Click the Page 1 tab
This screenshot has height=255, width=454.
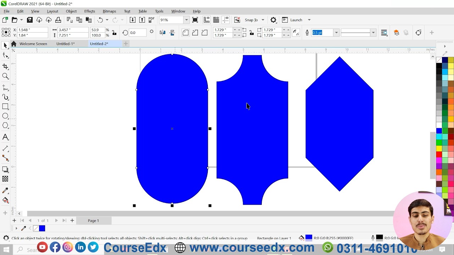pos(93,221)
